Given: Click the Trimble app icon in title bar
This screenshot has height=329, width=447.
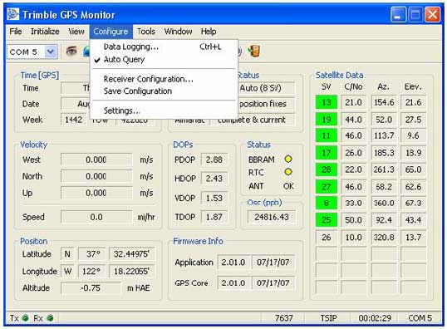Looking at the screenshot, I should 13,14.
